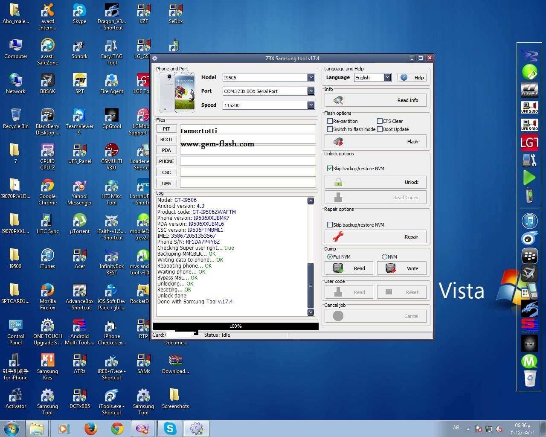Launch the Sonork desktop icon
The image size is (546, 437).
pyautogui.click(x=79, y=49)
